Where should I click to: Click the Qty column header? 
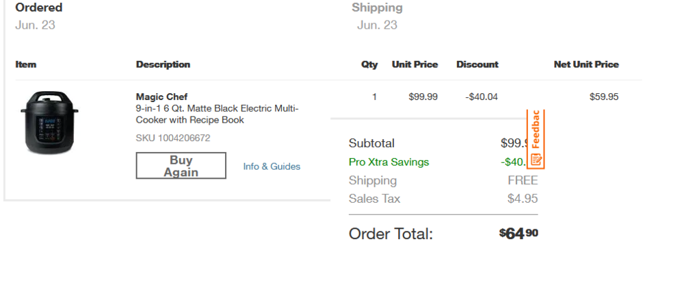click(369, 64)
